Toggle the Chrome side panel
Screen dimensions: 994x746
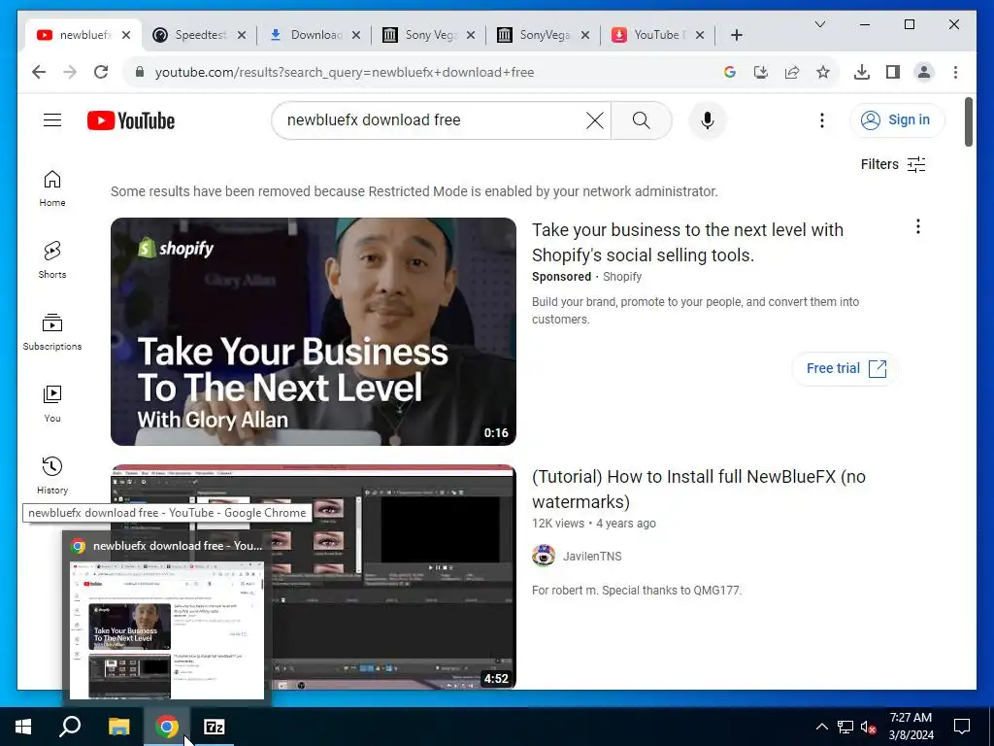pyautogui.click(x=893, y=72)
